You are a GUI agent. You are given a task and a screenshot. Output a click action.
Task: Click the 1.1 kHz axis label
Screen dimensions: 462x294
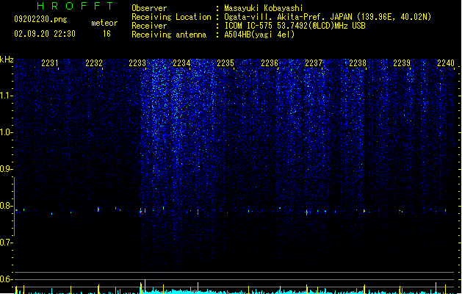(6, 96)
